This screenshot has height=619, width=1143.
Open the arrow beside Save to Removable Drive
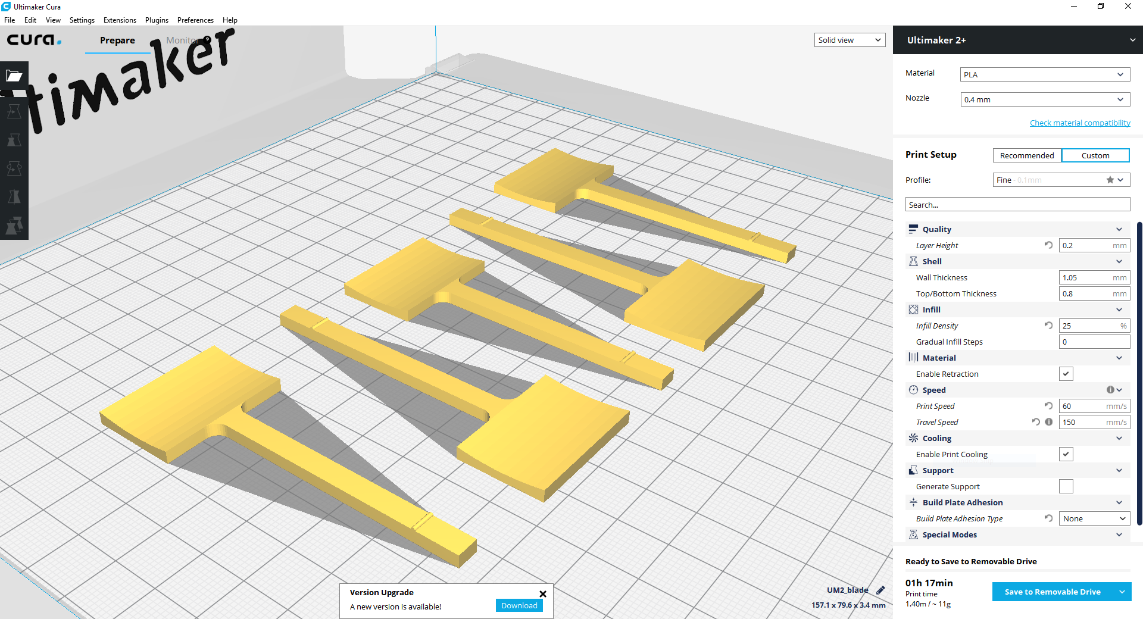coord(1122,592)
